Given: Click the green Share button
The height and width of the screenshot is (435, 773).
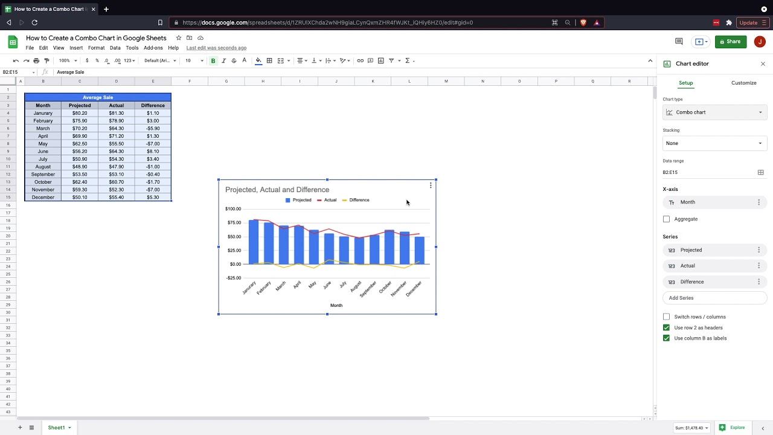Looking at the screenshot, I should pos(731,42).
